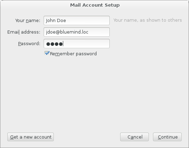
Task: Cancel the mail account setup
Action: click(135, 137)
